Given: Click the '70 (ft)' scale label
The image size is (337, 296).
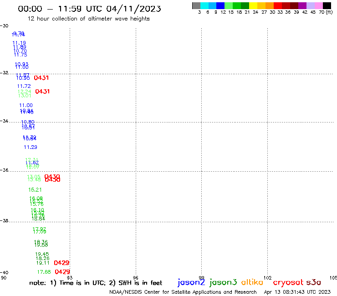Looking at the screenshot, I should [326, 12].
